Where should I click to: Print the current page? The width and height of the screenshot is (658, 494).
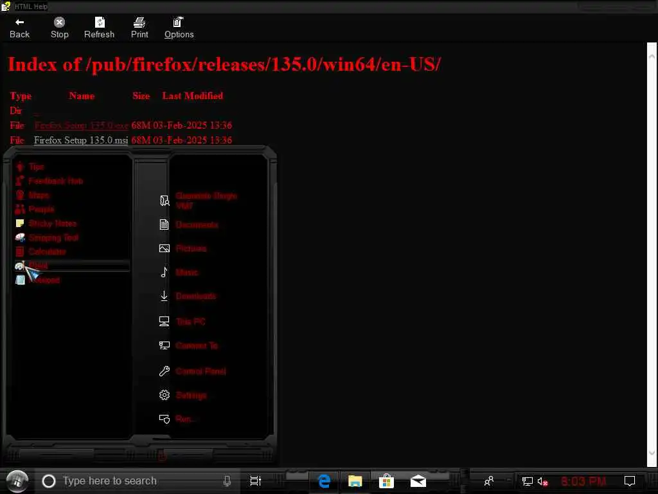tap(139, 28)
